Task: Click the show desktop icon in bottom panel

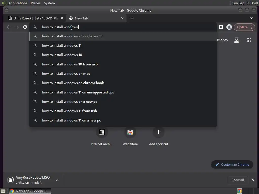Action: (x=3, y=191)
